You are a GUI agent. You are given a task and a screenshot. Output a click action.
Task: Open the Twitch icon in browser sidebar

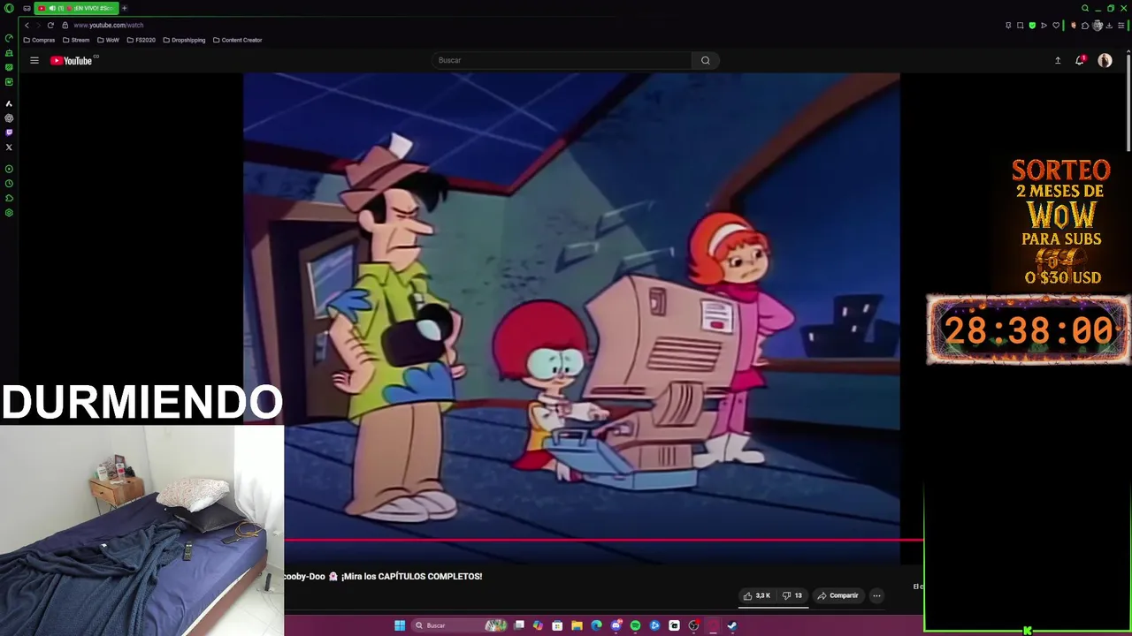pyautogui.click(x=9, y=132)
